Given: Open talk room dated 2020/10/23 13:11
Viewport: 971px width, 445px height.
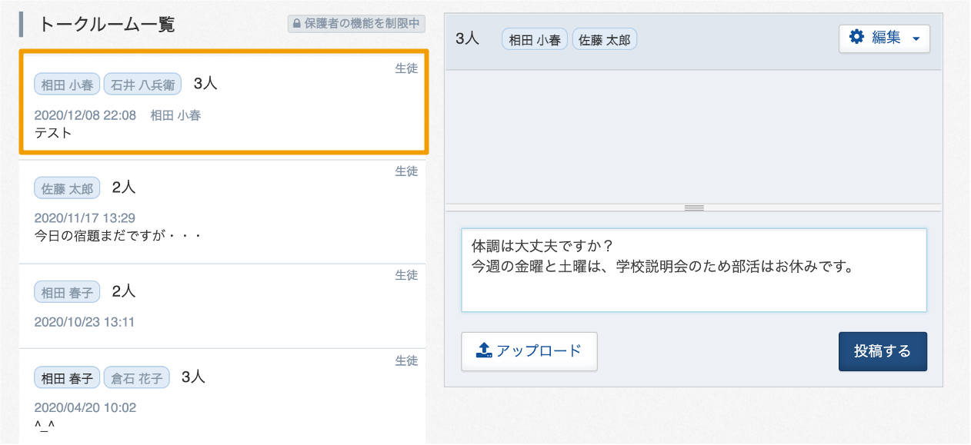Looking at the screenshot, I should pos(222,306).
